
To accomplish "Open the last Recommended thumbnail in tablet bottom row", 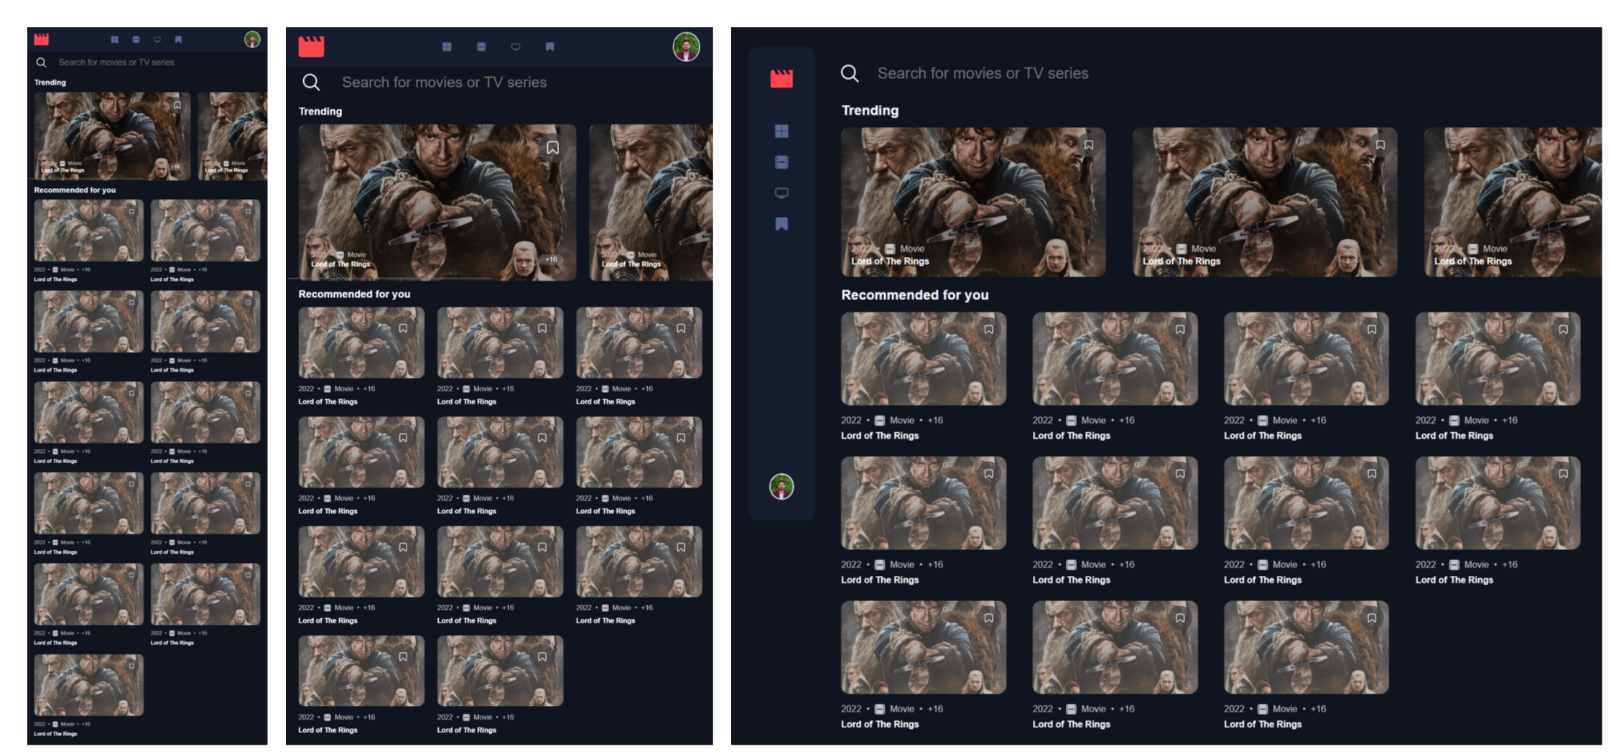I will click(500, 671).
